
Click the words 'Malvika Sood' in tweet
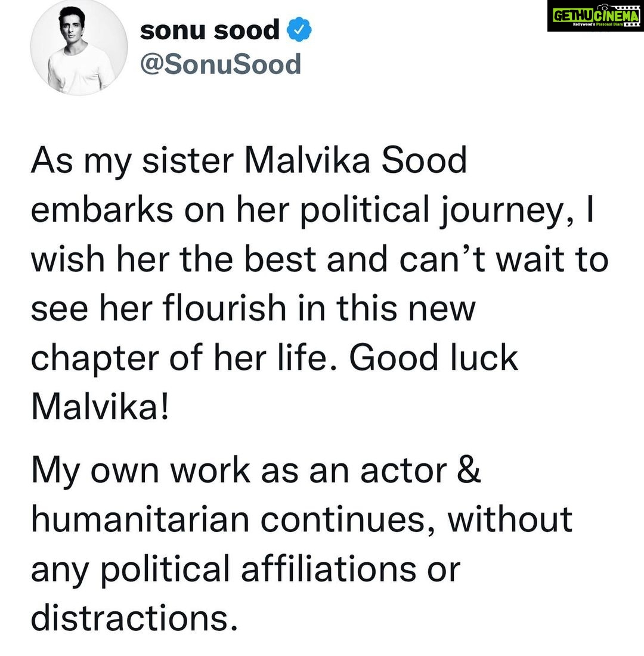tap(355, 160)
